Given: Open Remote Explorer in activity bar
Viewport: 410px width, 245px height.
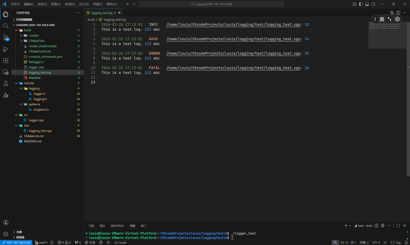Looking at the screenshot, I should pos(6,72).
